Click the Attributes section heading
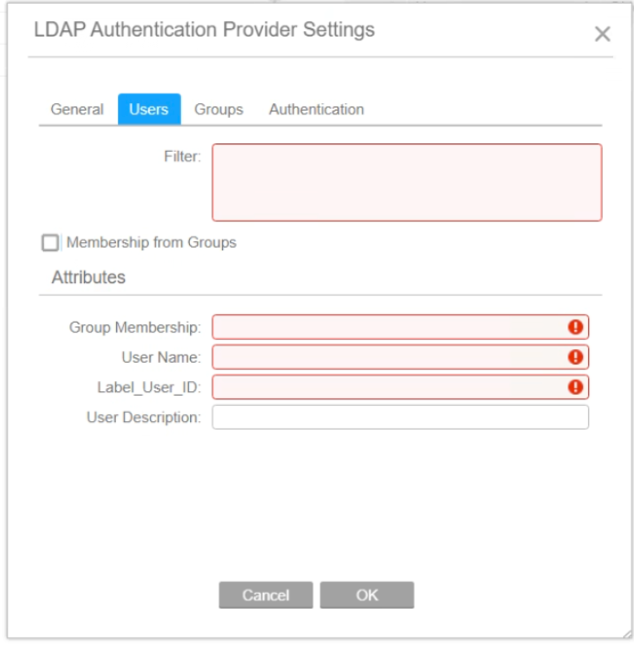 (x=89, y=277)
